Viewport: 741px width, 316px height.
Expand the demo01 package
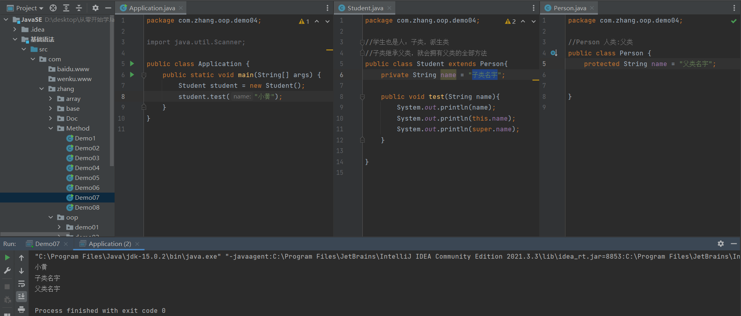tap(59, 227)
